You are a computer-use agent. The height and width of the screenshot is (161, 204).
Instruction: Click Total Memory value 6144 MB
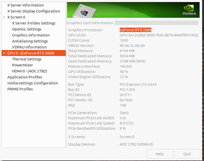127,51
